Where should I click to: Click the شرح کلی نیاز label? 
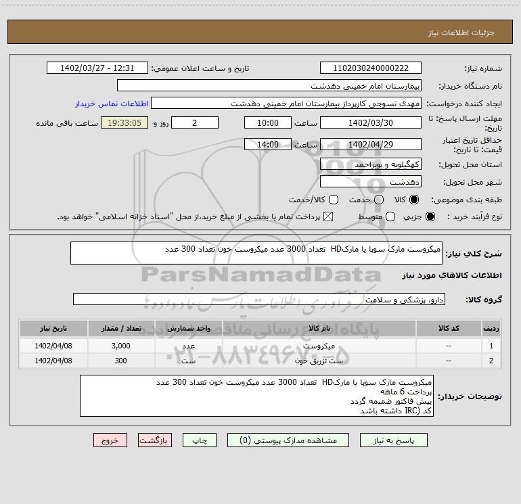pos(474,254)
